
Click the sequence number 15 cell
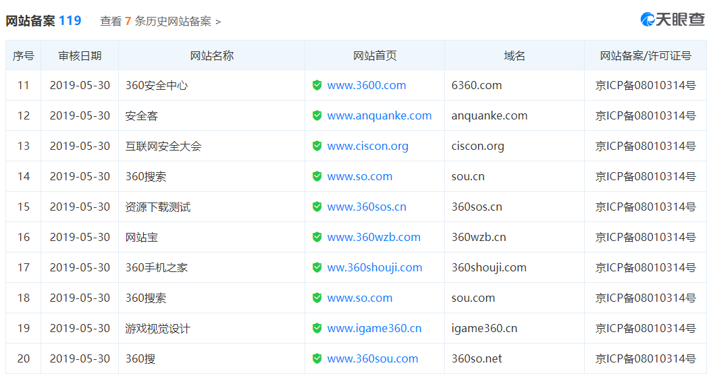[x=24, y=207]
